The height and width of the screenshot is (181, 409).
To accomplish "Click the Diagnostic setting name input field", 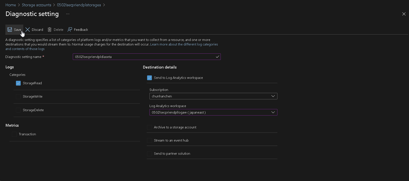I will tap(147, 57).
